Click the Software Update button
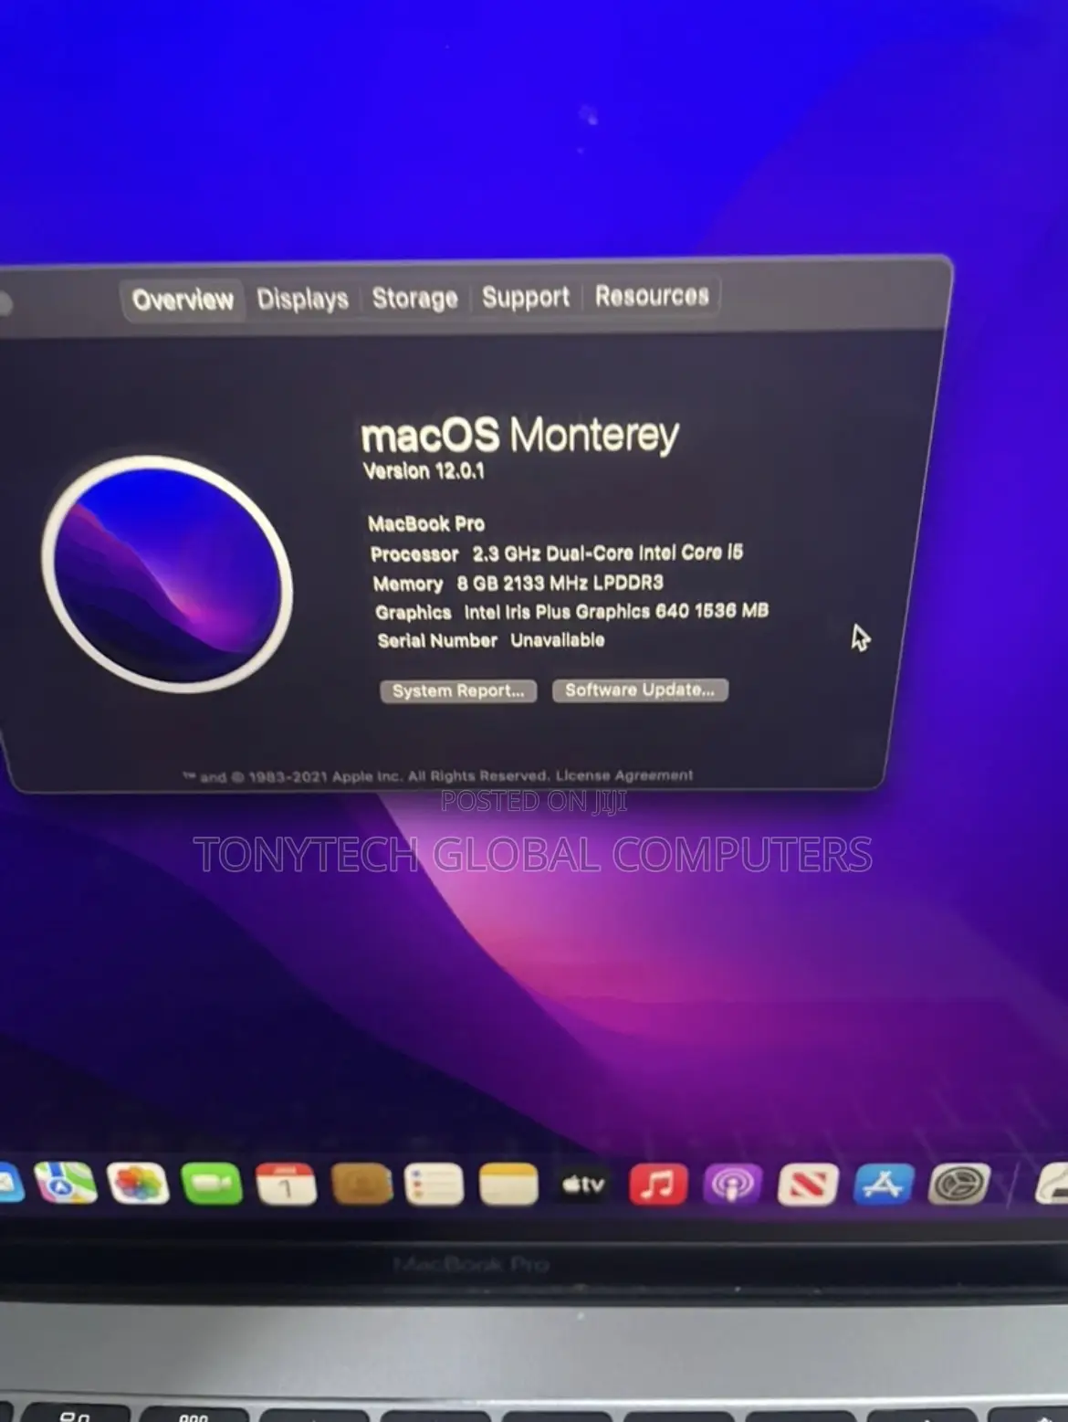The height and width of the screenshot is (1422, 1068). click(x=640, y=690)
